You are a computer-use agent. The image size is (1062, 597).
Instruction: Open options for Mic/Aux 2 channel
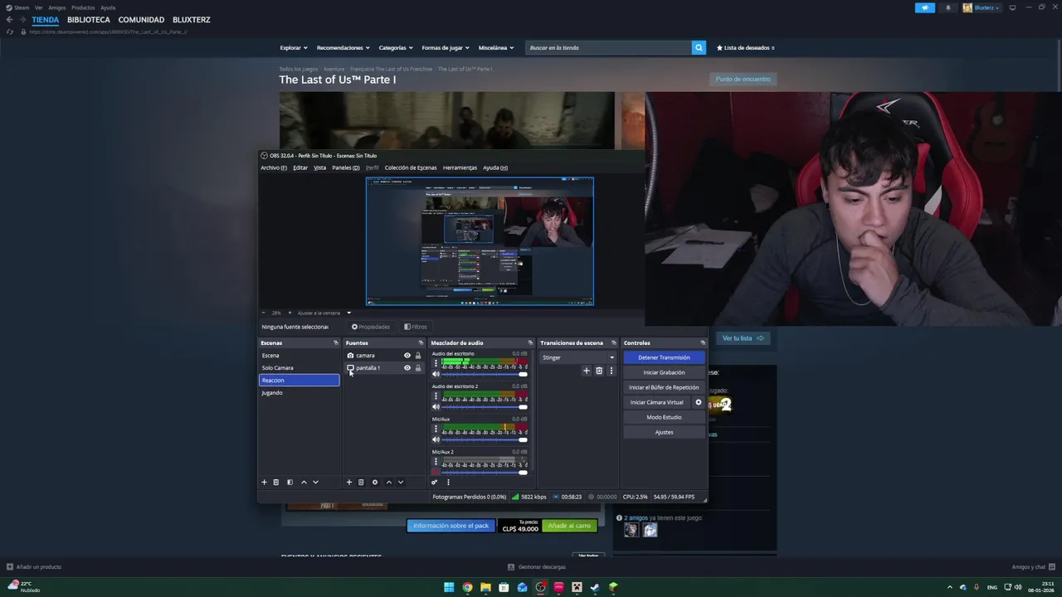436,462
